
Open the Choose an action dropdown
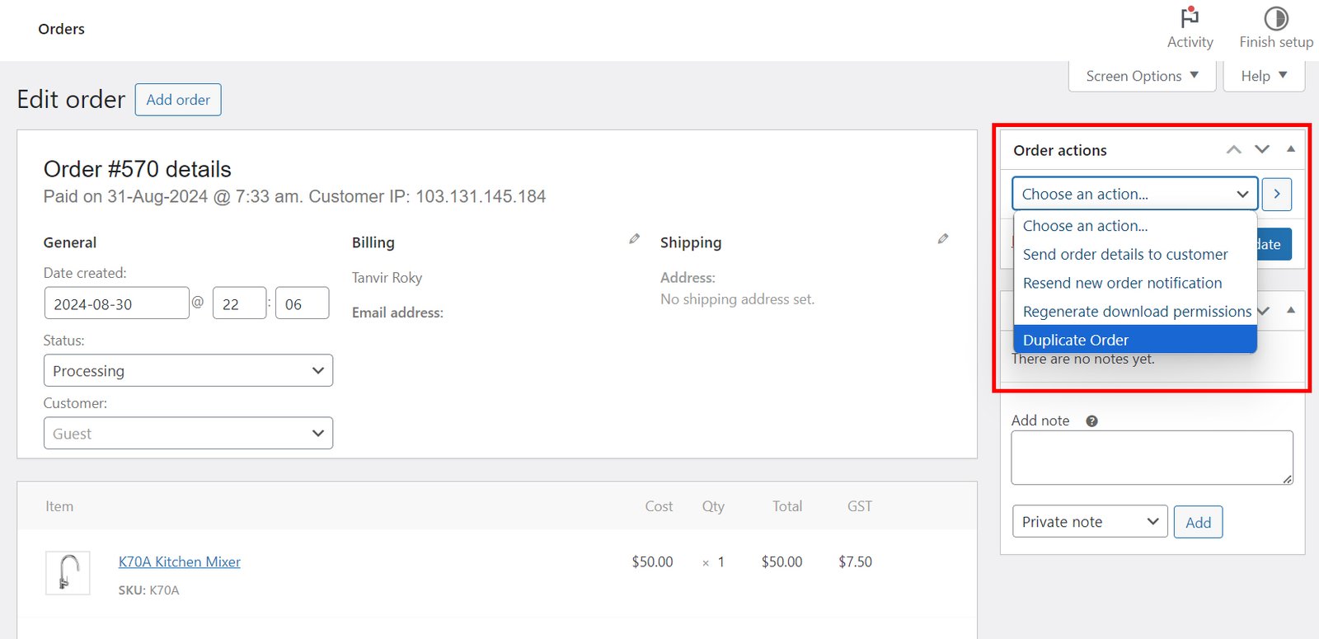tap(1135, 194)
